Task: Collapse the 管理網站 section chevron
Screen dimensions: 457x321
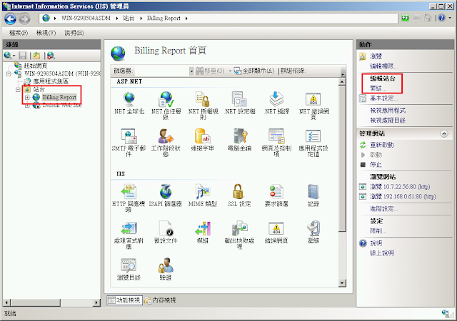Action: click(444, 133)
